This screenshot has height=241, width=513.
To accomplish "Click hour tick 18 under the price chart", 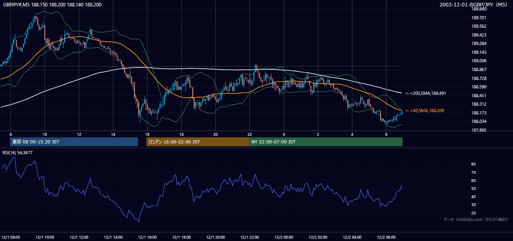I will 181,134.
